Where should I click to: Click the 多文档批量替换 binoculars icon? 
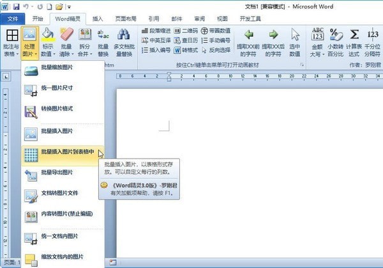point(124,43)
